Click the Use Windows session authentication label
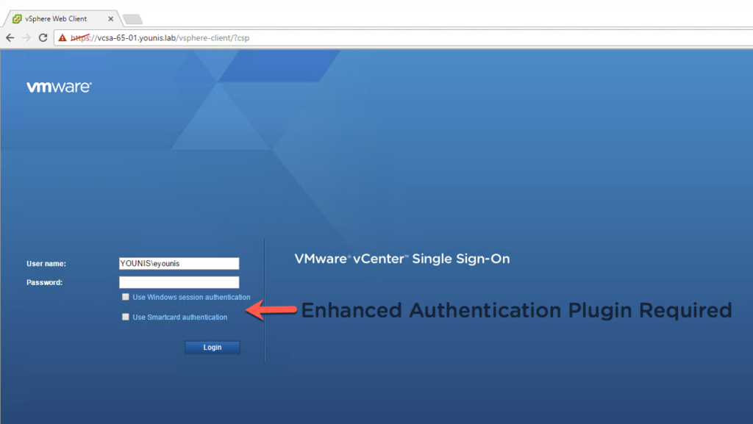753x424 pixels. (x=191, y=298)
